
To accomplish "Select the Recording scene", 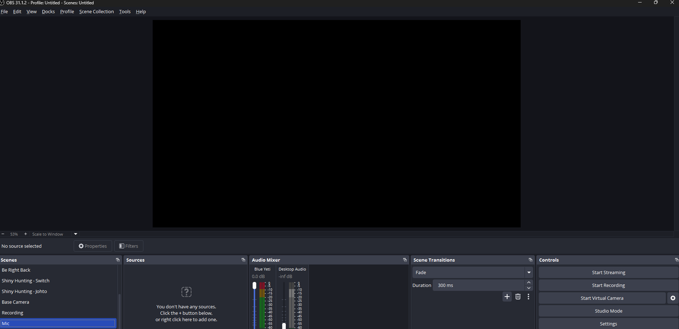I will (x=58, y=313).
